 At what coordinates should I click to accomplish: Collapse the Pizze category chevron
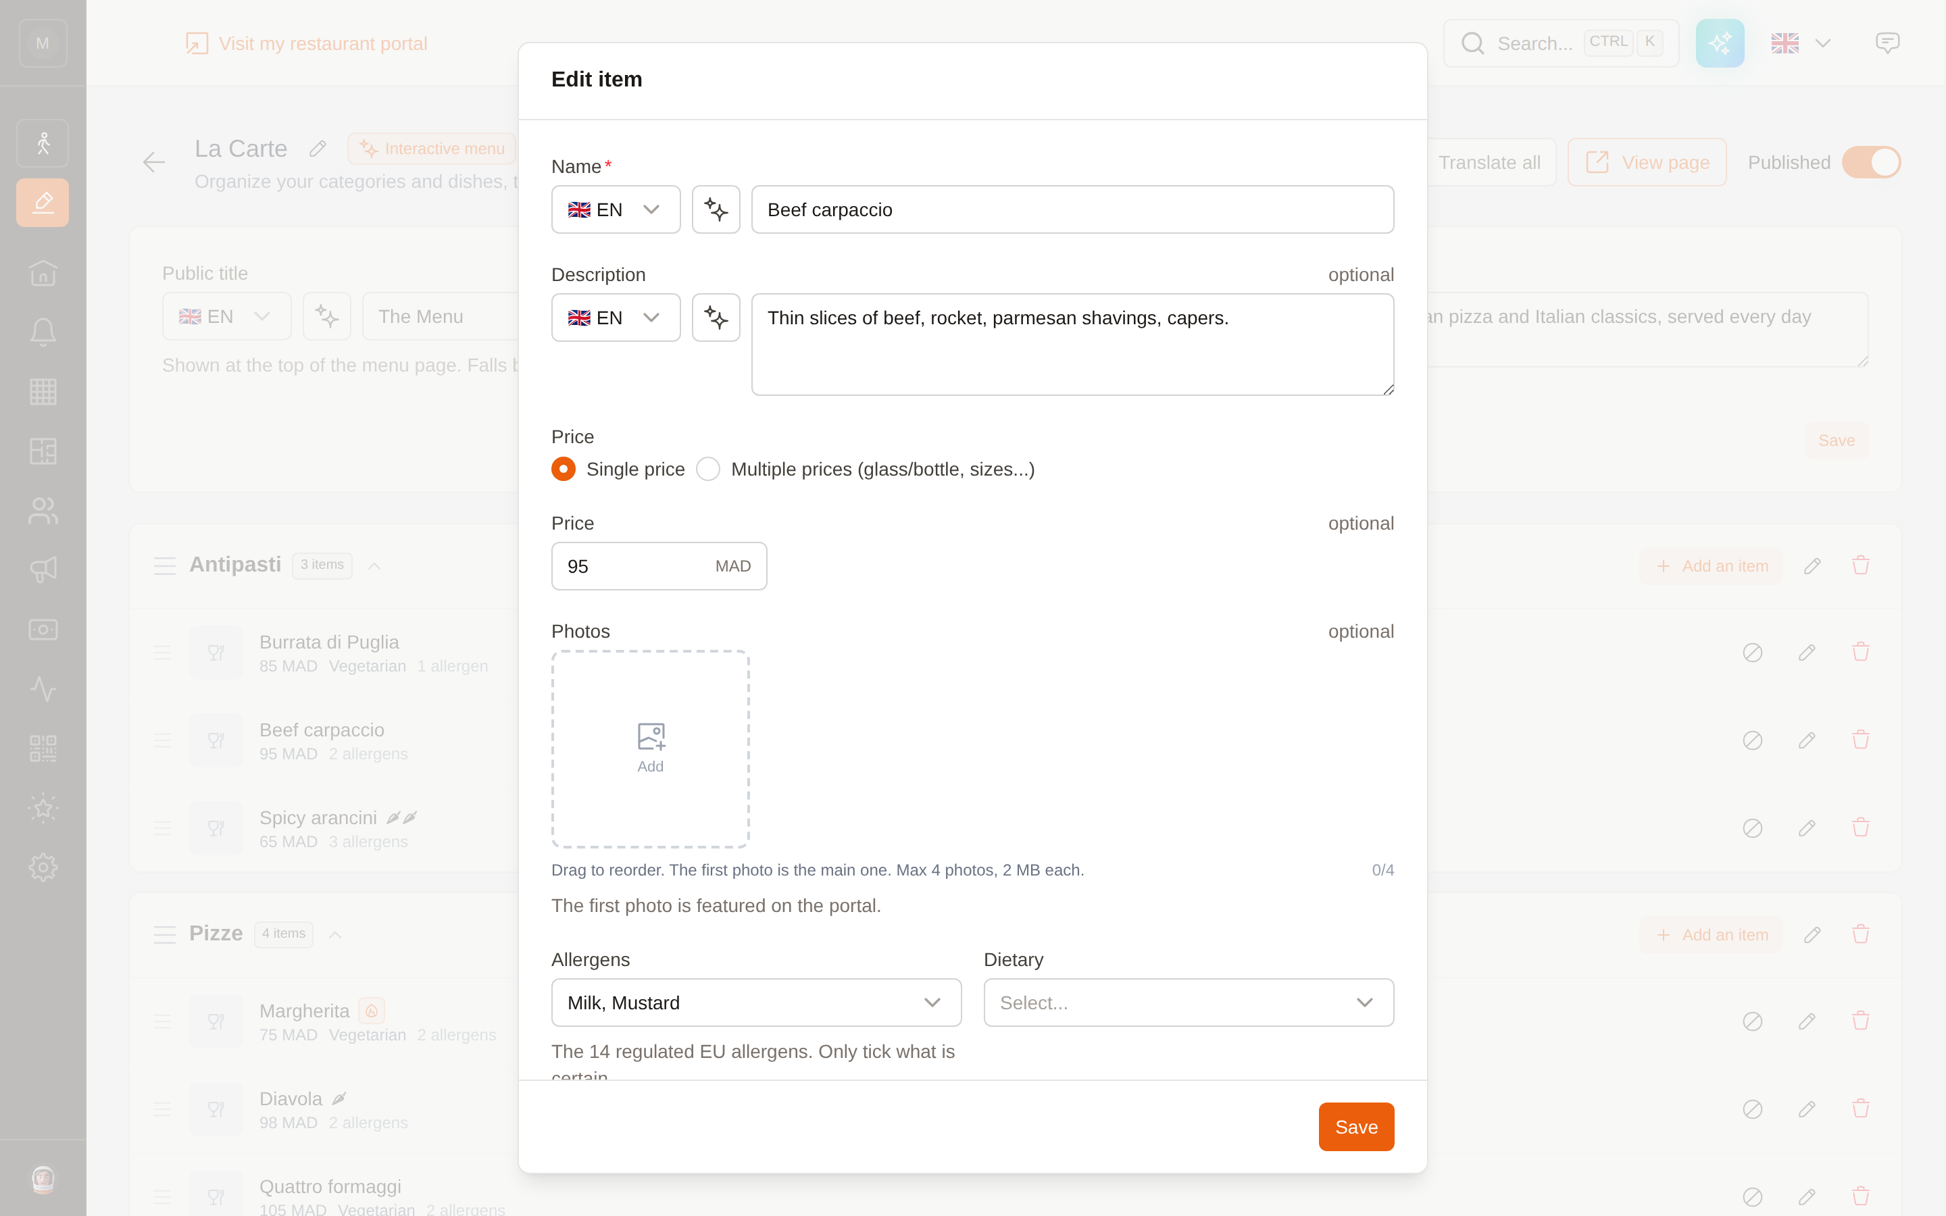pyautogui.click(x=335, y=934)
